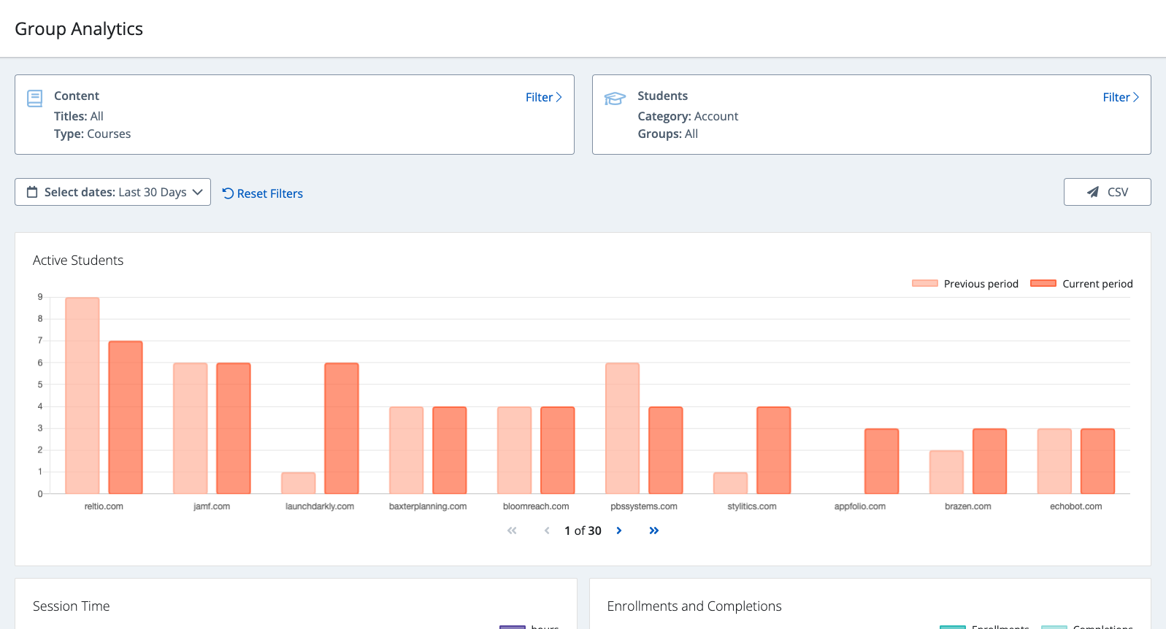The height and width of the screenshot is (629, 1166).
Task: Toggle Current period legend series
Action: click(1081, 284)
